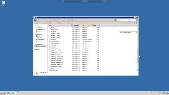Viewport: 169px width, 95px height.
Task: Click the file icon of moddefaults_mac
Action: coord(50,41)
